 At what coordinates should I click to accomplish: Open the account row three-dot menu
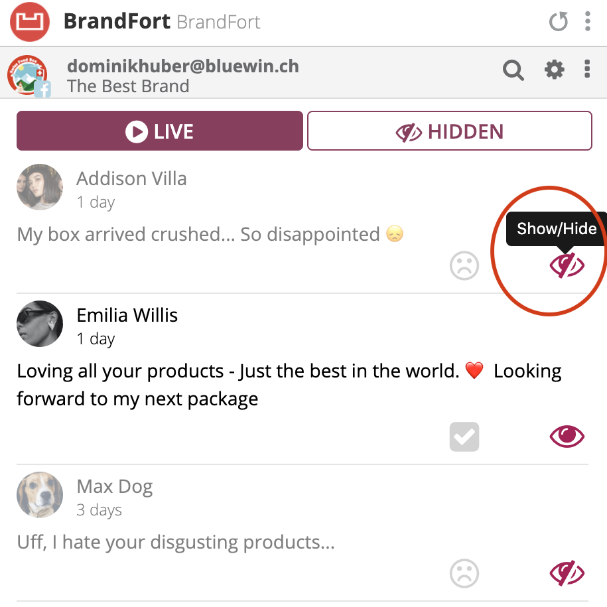tap(587, 69)
